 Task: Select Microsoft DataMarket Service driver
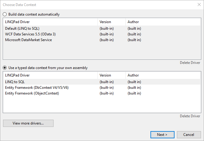pos(28,40)
